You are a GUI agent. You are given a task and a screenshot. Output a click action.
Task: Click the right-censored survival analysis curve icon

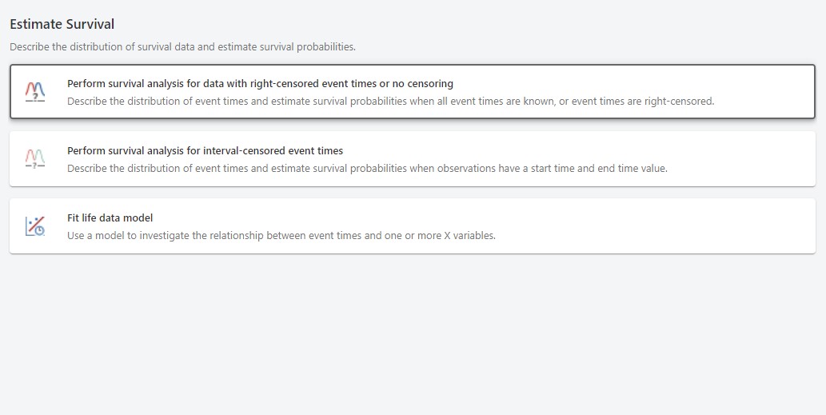tap(35, 92)
